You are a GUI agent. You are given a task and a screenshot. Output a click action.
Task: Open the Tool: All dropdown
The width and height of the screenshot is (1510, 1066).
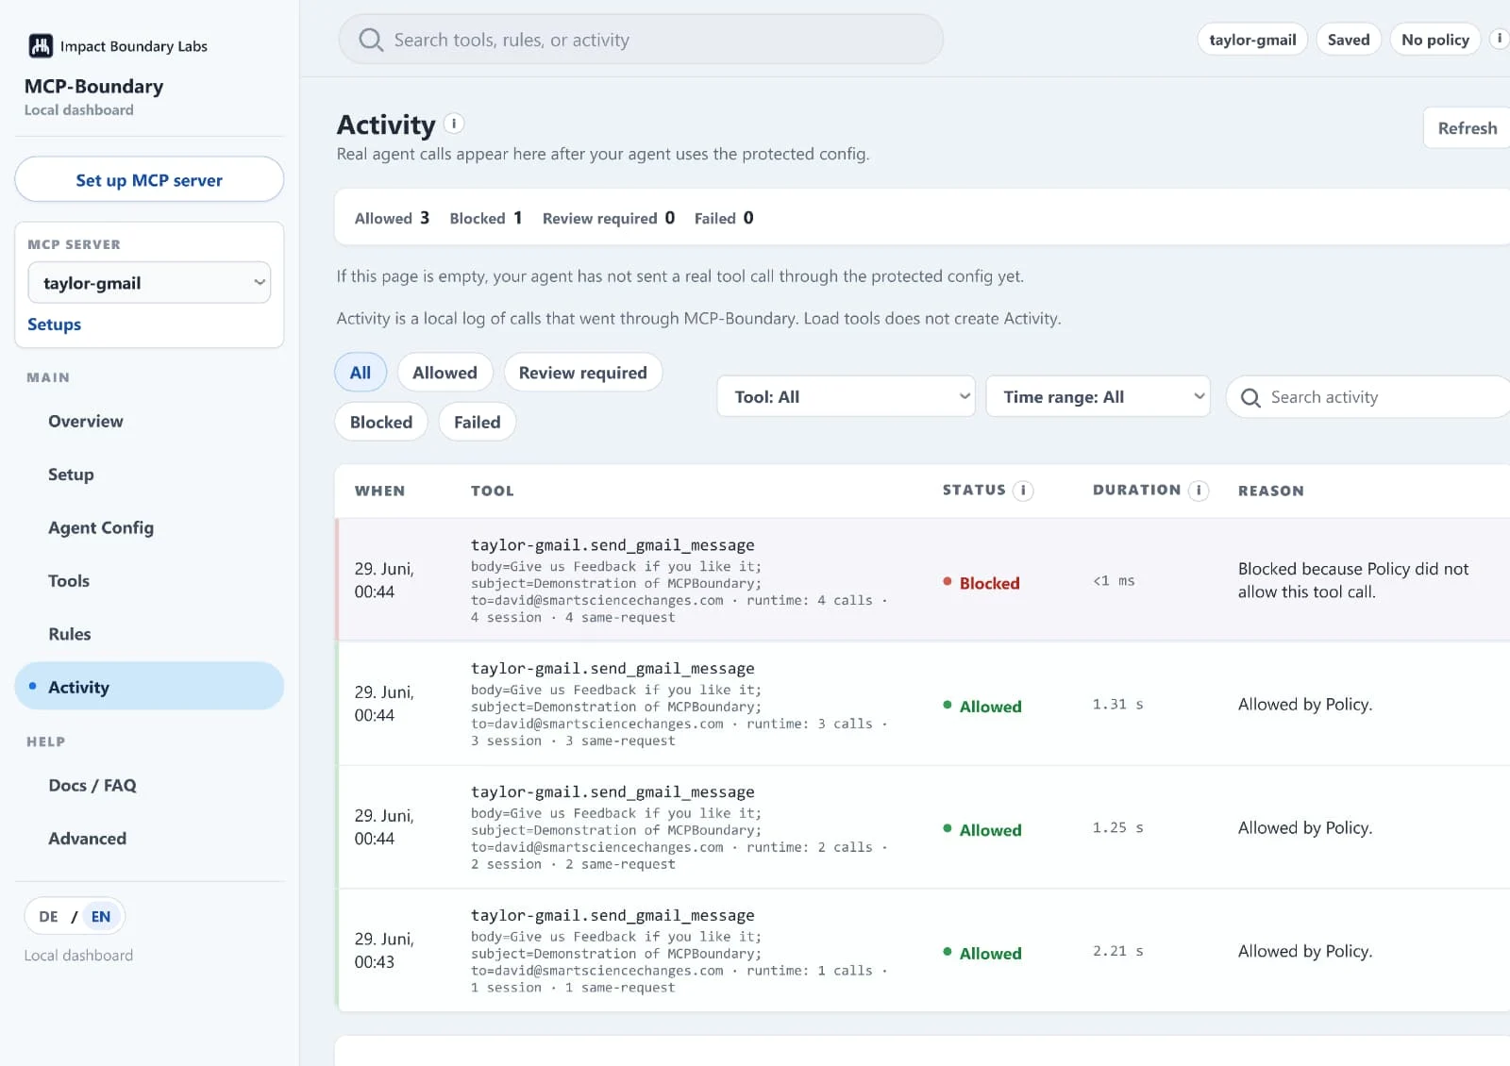(847, 397)
